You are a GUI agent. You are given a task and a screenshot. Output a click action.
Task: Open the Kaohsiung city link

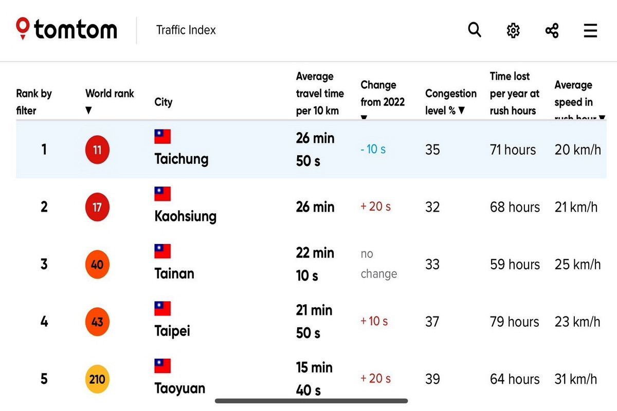[185, 216]
